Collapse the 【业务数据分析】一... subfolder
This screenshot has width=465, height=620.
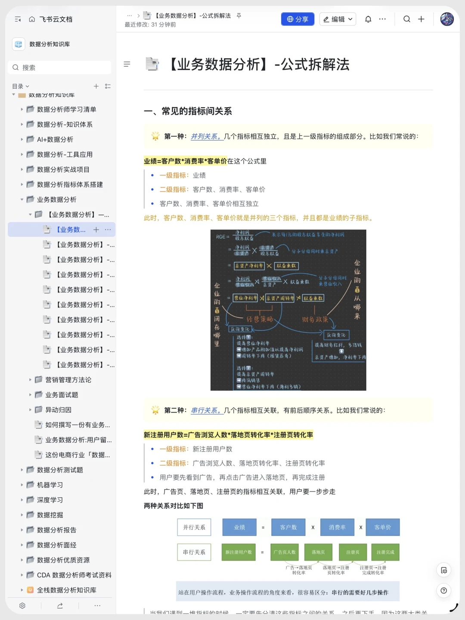click(x=30, y=215)
